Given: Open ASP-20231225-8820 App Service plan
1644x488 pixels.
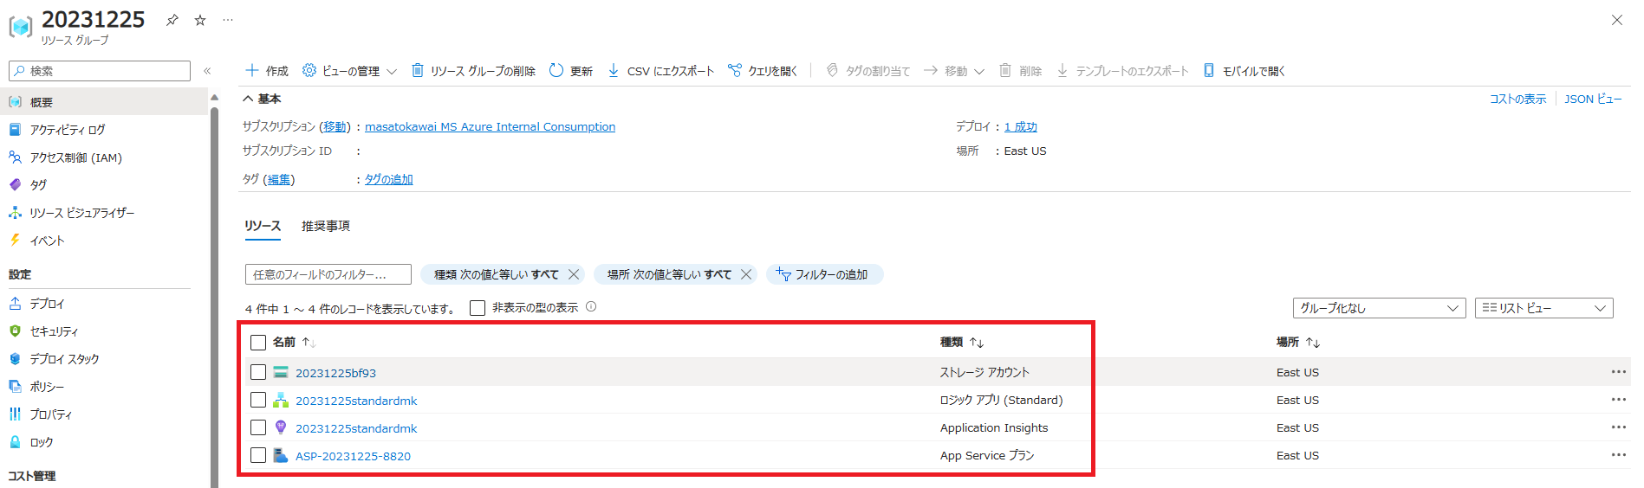Looking at the screenshot, I should [353, 456].
